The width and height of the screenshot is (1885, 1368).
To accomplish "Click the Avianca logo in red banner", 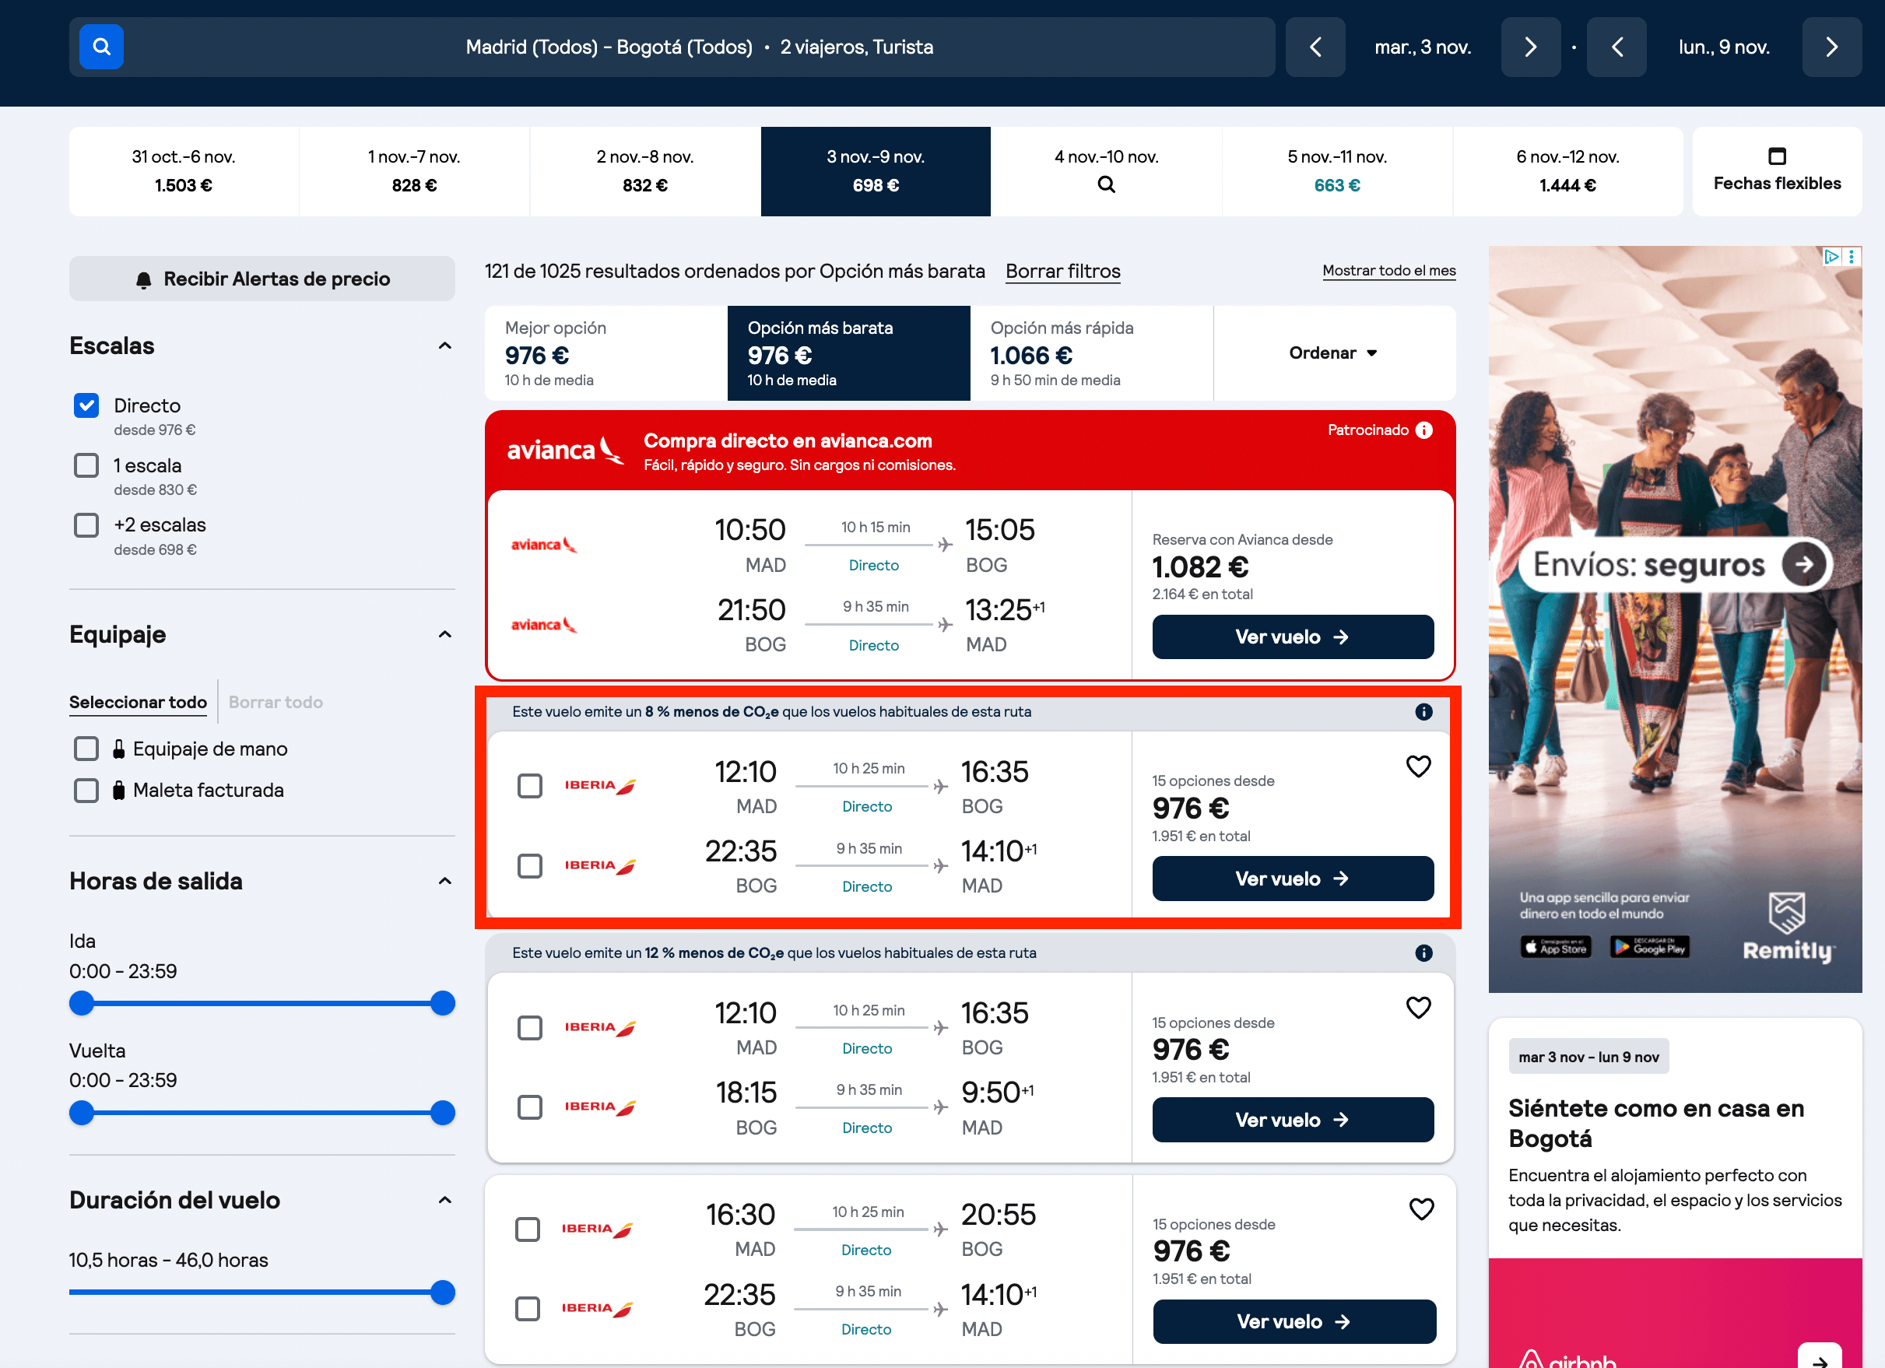I will 565,450.
